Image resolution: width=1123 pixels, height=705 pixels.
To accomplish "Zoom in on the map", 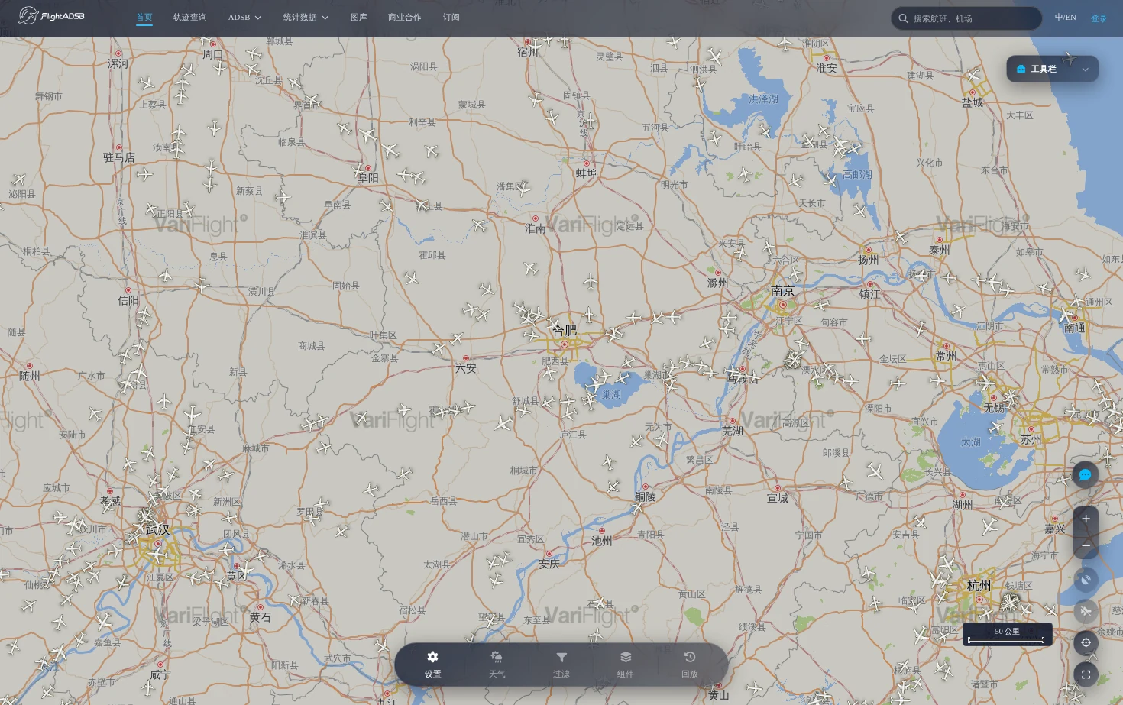I will pos(1086,519).
